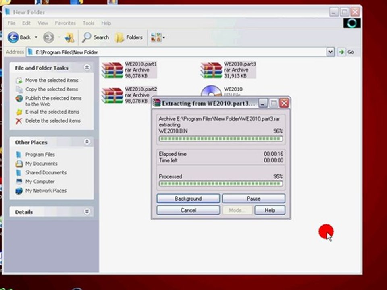Open Views dropdown arrow in toolbar
The image size is (387, 290).
click(164, 38)
